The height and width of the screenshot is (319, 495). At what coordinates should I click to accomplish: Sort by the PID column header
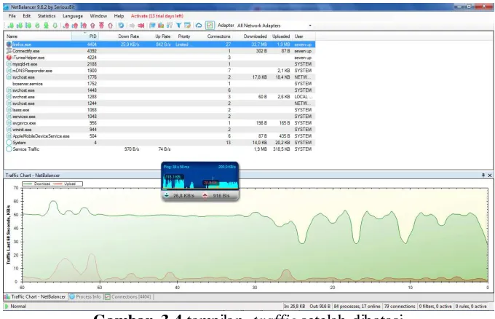click(84, 36)
